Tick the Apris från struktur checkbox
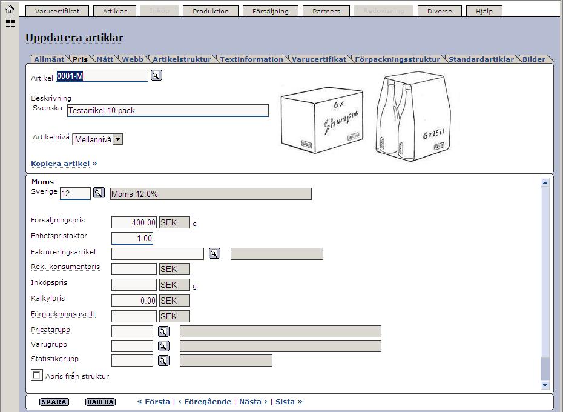563x412 pixels. point(36,375)
